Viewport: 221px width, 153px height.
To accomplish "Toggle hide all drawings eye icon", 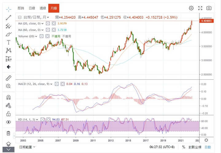I will click(x=9, y=122).
